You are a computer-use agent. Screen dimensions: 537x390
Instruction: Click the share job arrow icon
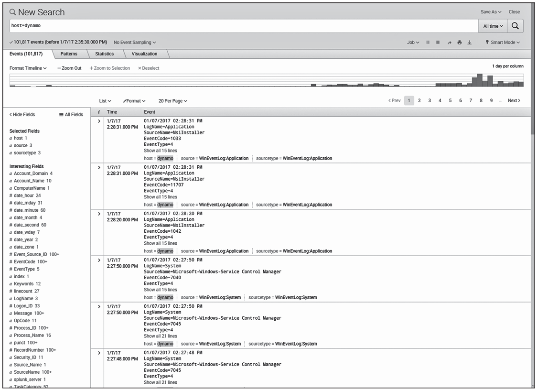(x=449, y=43)
